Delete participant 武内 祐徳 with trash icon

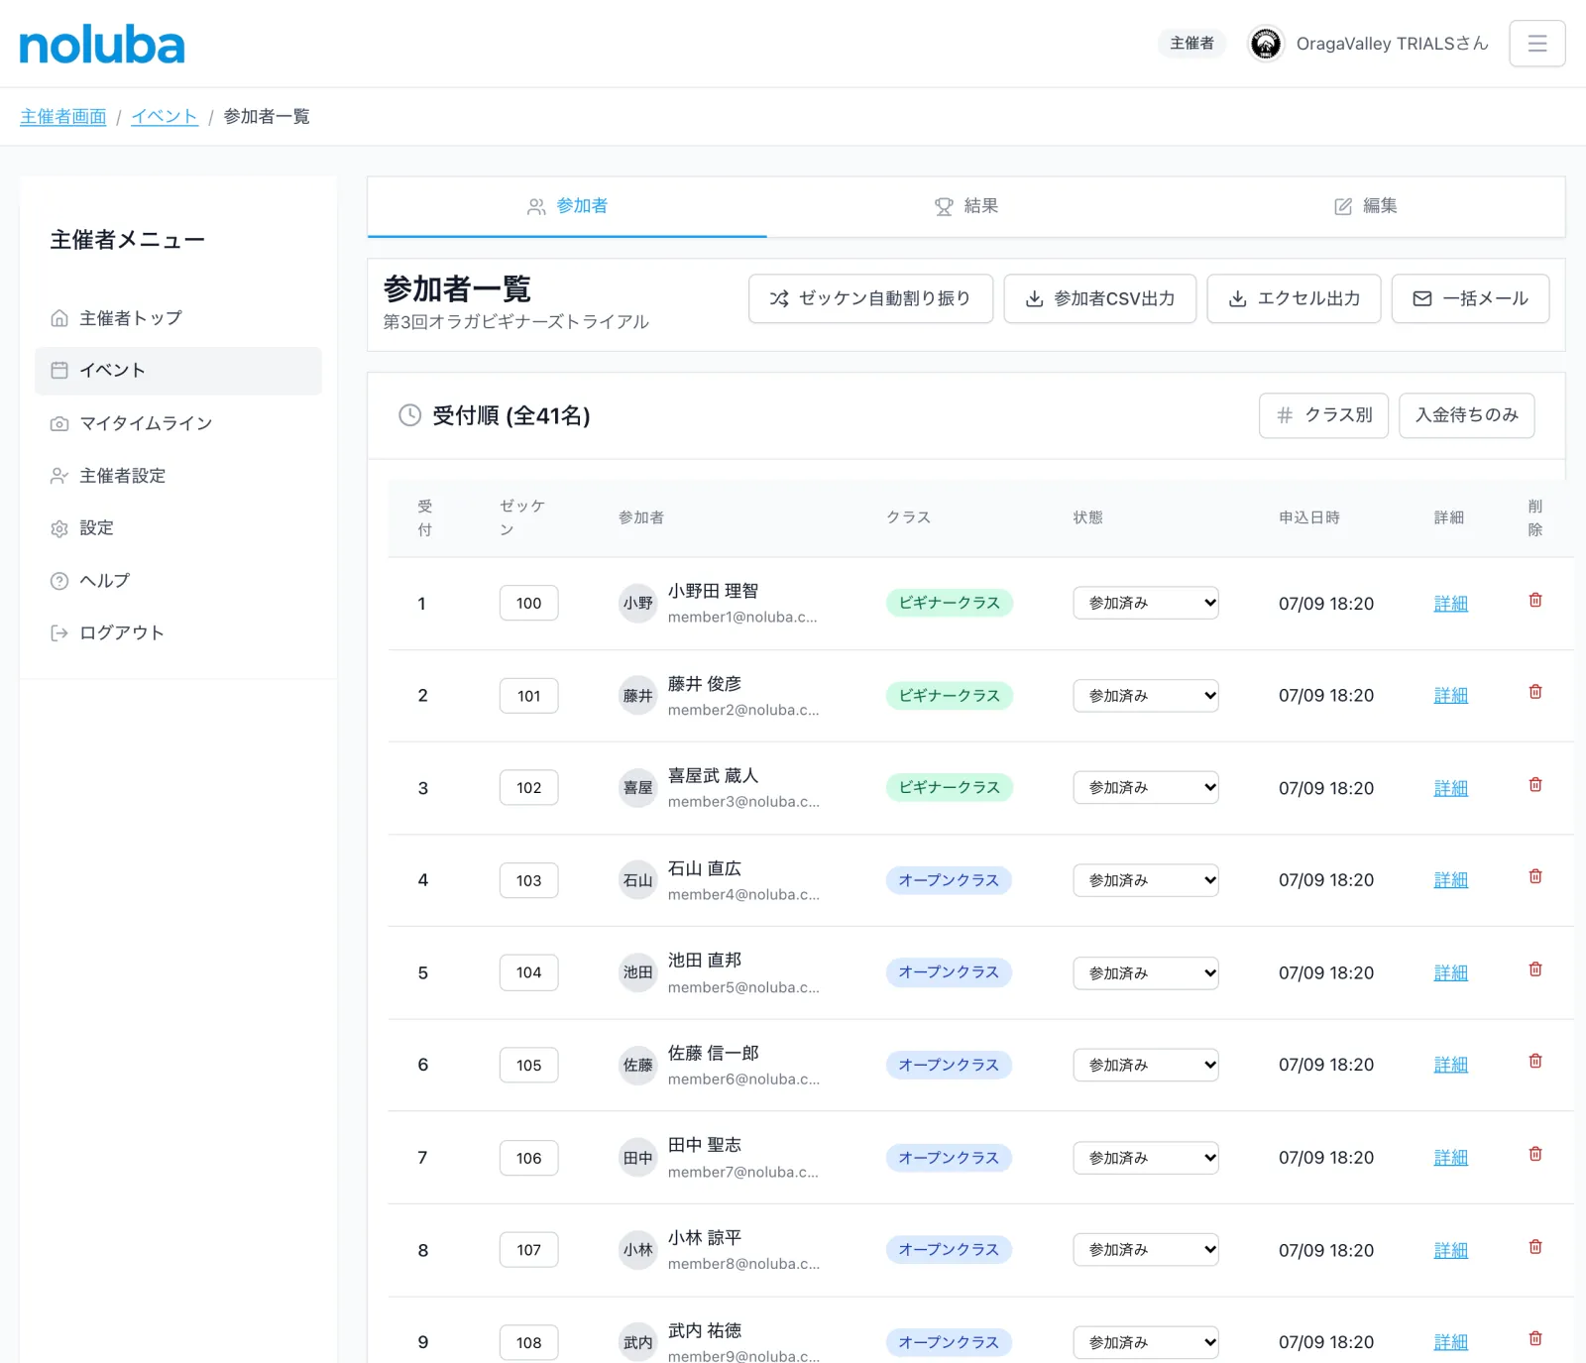point(1534,1338)
